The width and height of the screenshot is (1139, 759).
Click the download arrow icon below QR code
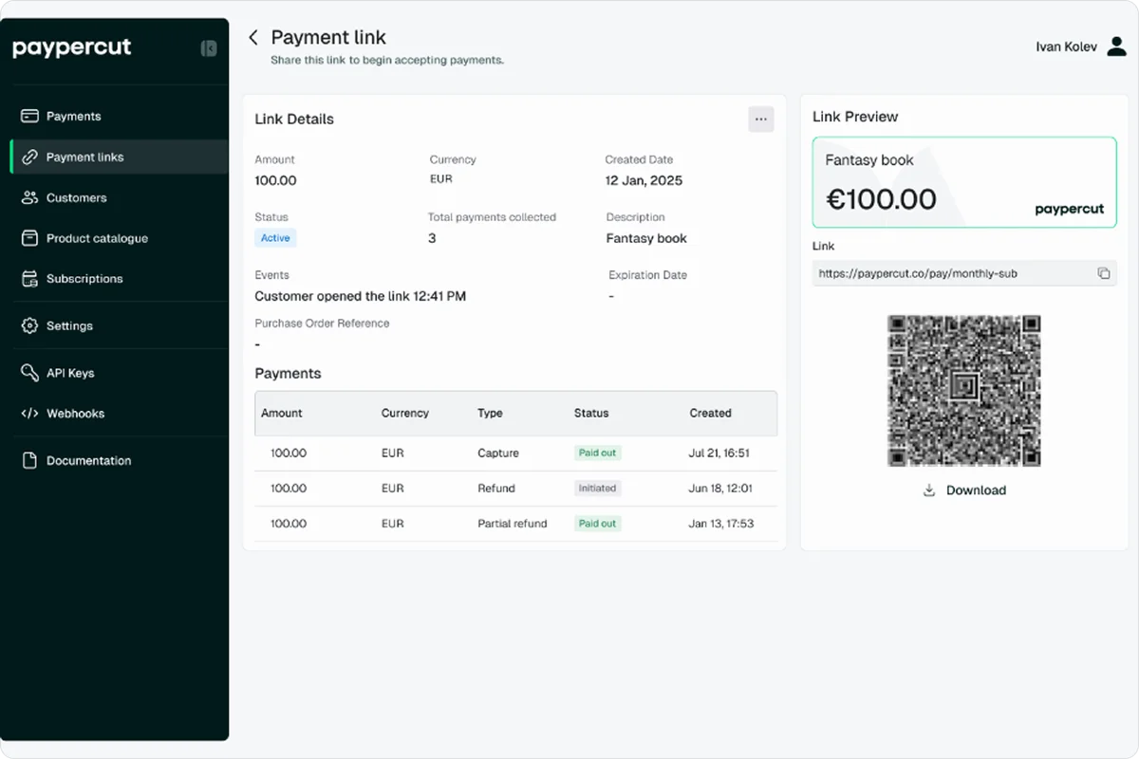click(x=929, y=491)
